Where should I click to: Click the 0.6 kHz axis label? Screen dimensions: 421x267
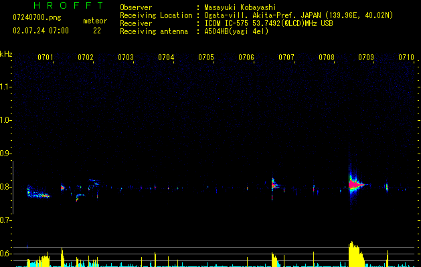tap(5, 254)
